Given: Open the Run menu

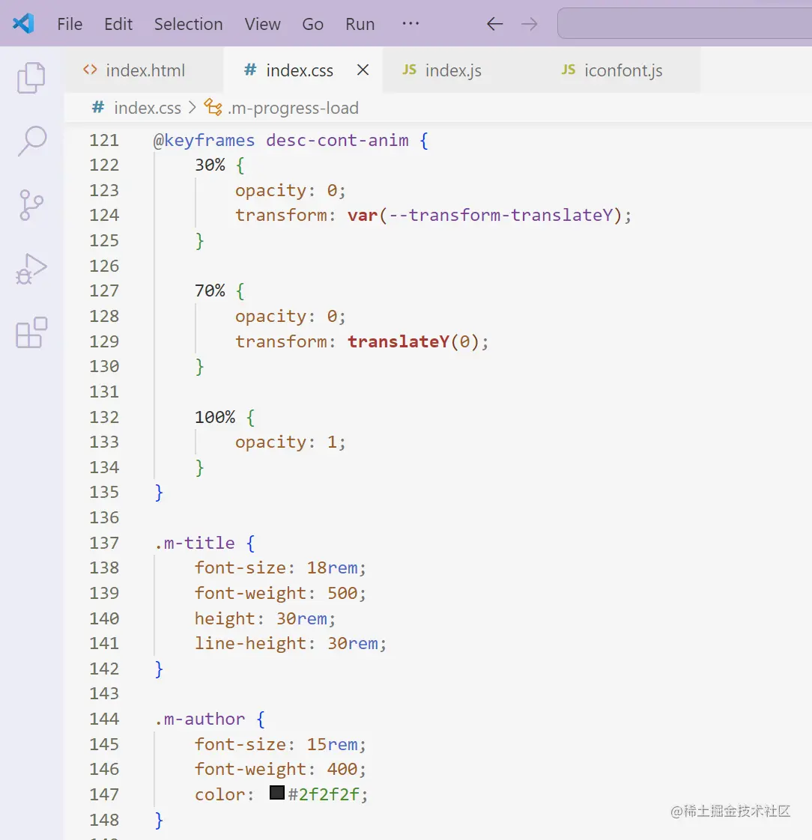Looking at the screenshot, I should click(x=360, y=24).
